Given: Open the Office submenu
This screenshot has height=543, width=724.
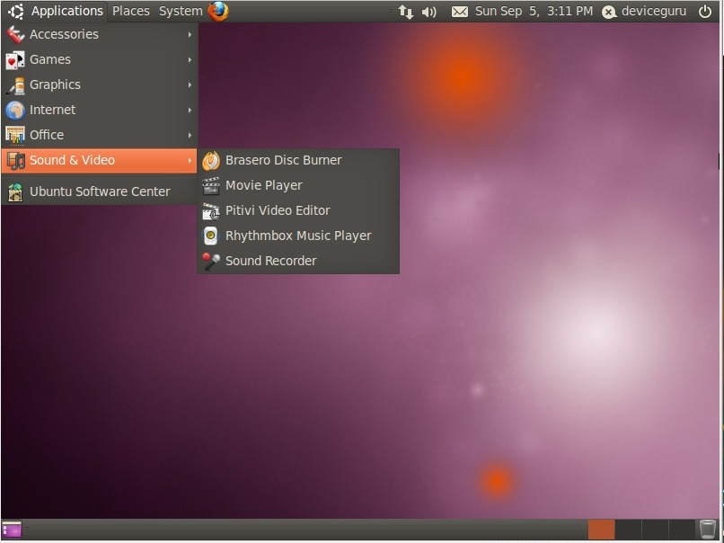Looking at the screenshot, I should click(100, 135).
